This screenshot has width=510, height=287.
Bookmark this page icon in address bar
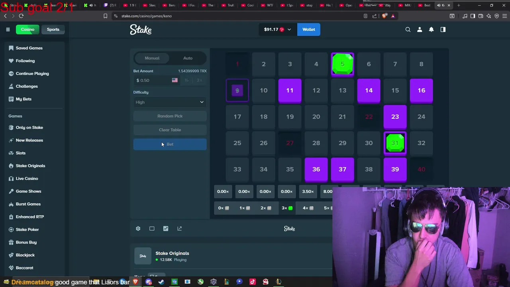(105, 16)
